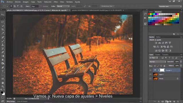Create a new layer group
The image size is (183, 103).
pyautogui.click(x=170, y=102)
